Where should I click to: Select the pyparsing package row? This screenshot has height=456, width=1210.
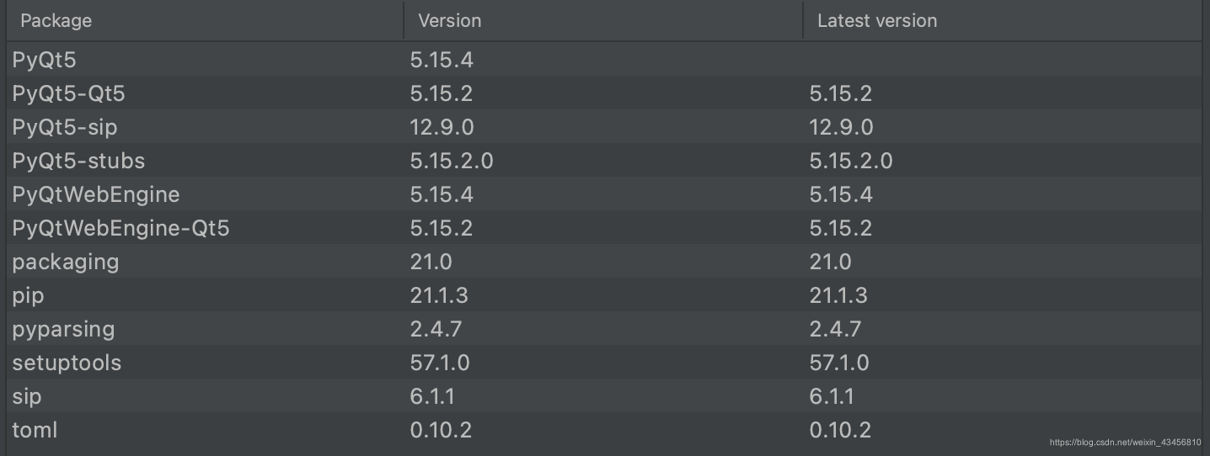click(x=63, y=329)
